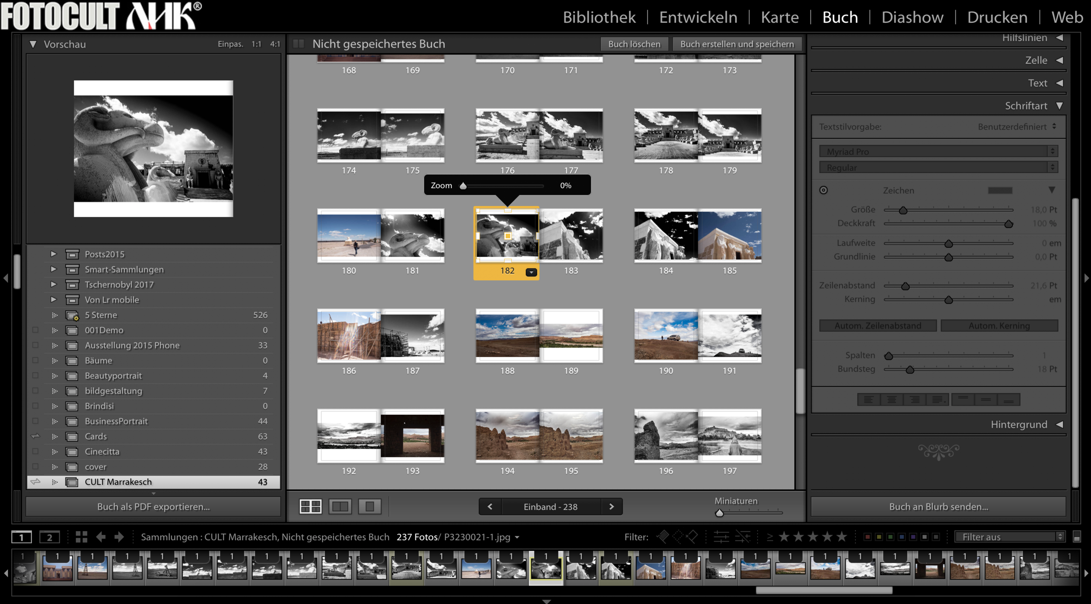The height and width of the screenshot is (604, 1091).
Task: Switch to single page view
Action: tap(370, 506)
